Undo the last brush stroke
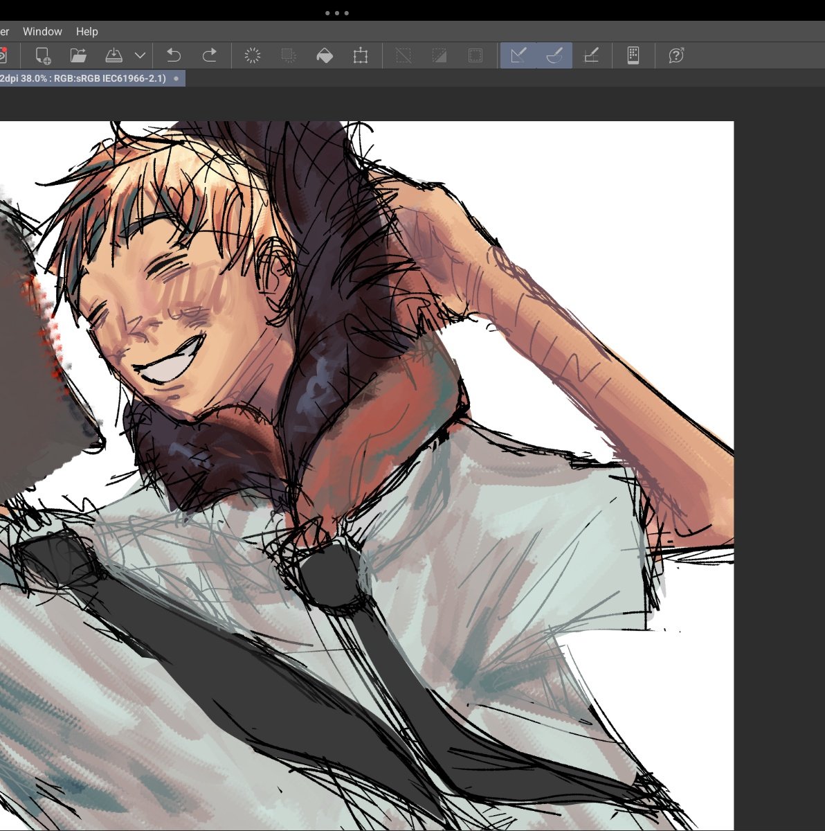 [172, 55]
